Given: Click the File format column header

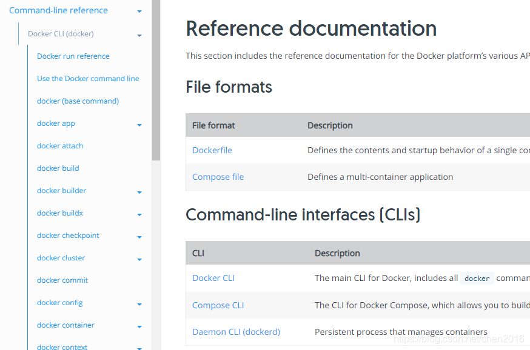Looking at the screenshot, I should 213,125.
